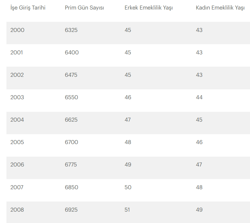
Task: Click the Erkek Emeklilik Yaşı column header
Action: pos(149,8)
